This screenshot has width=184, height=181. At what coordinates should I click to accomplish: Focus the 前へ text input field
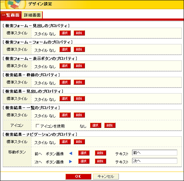(155, 153)
